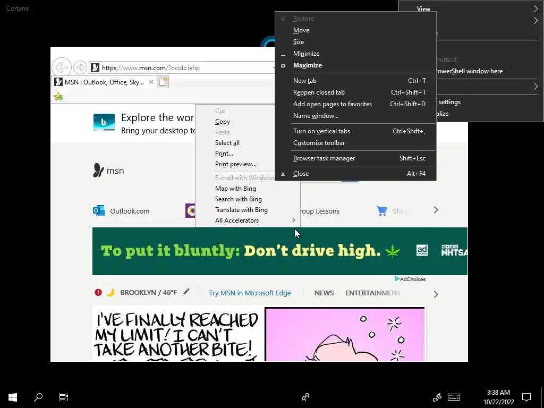Click the People icon on taskbar
This screenshot has width=544, height=408.
pos(305,397)
